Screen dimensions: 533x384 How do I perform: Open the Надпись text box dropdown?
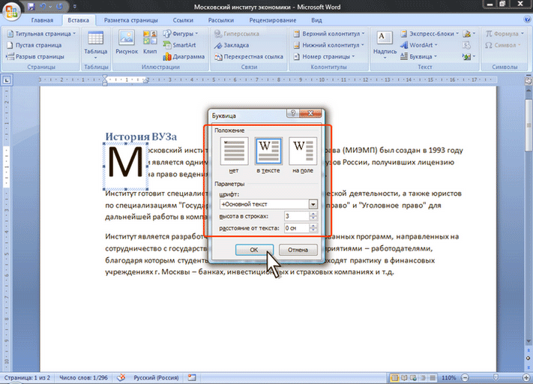(385, 45)
